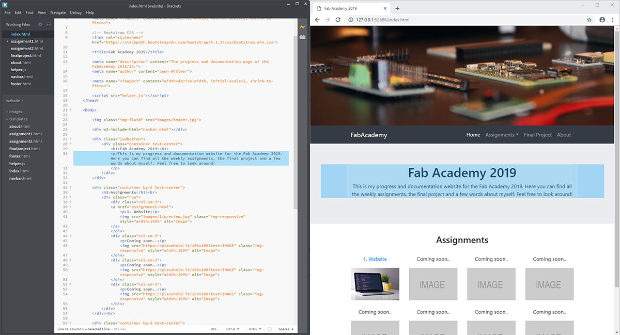The height and width of the screenshot is (335, 620).
Task: Open the Extension Manager icon in Brackets
Action: pos(302,37)
